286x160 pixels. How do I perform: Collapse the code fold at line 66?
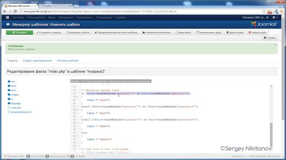77,136
